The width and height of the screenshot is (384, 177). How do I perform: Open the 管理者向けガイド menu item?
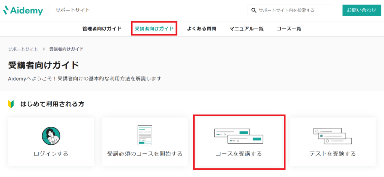(102, 29)
